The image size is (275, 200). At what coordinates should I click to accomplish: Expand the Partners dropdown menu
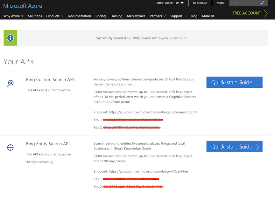158,16
